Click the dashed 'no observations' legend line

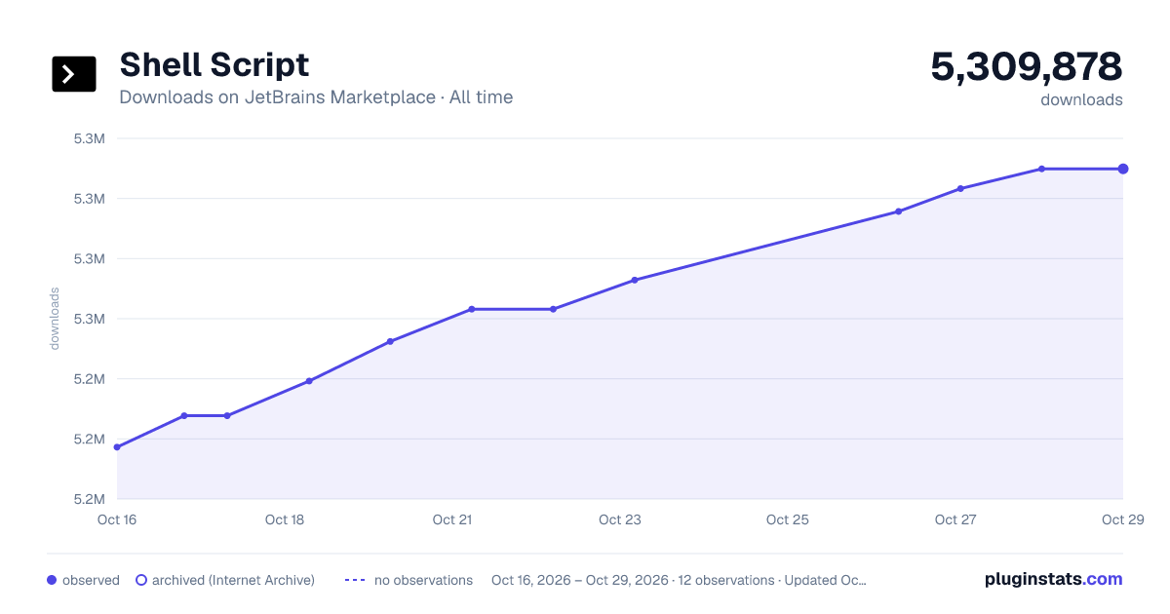[x=355, y=580]
